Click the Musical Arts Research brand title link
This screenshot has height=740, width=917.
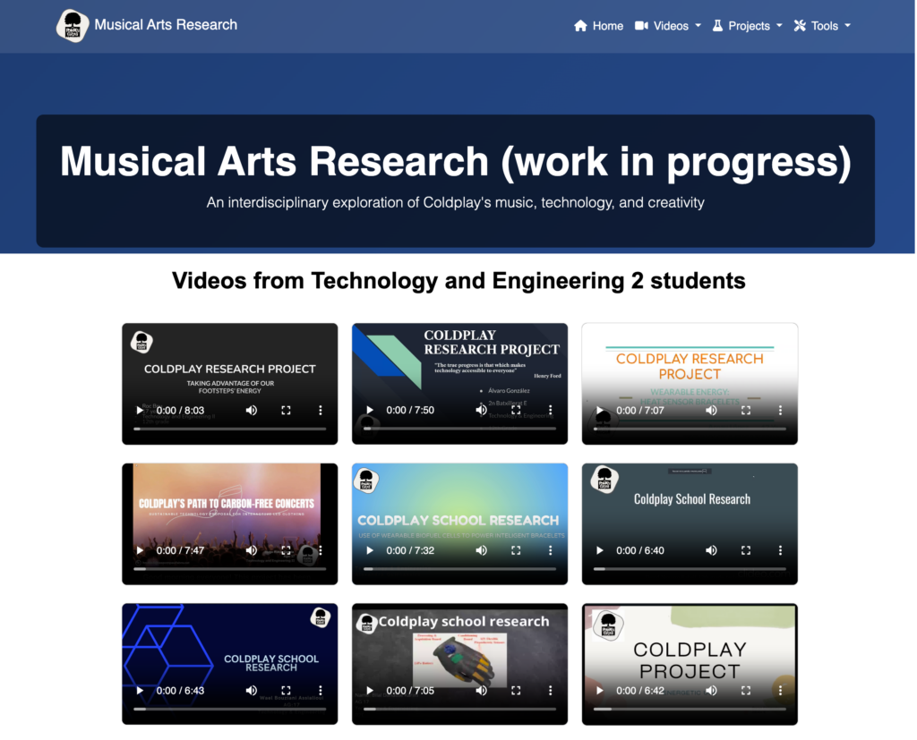(x=166, y=25)
